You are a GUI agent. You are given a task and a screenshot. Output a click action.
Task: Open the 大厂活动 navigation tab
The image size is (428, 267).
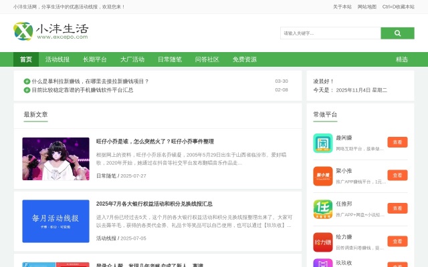[132, 59]
